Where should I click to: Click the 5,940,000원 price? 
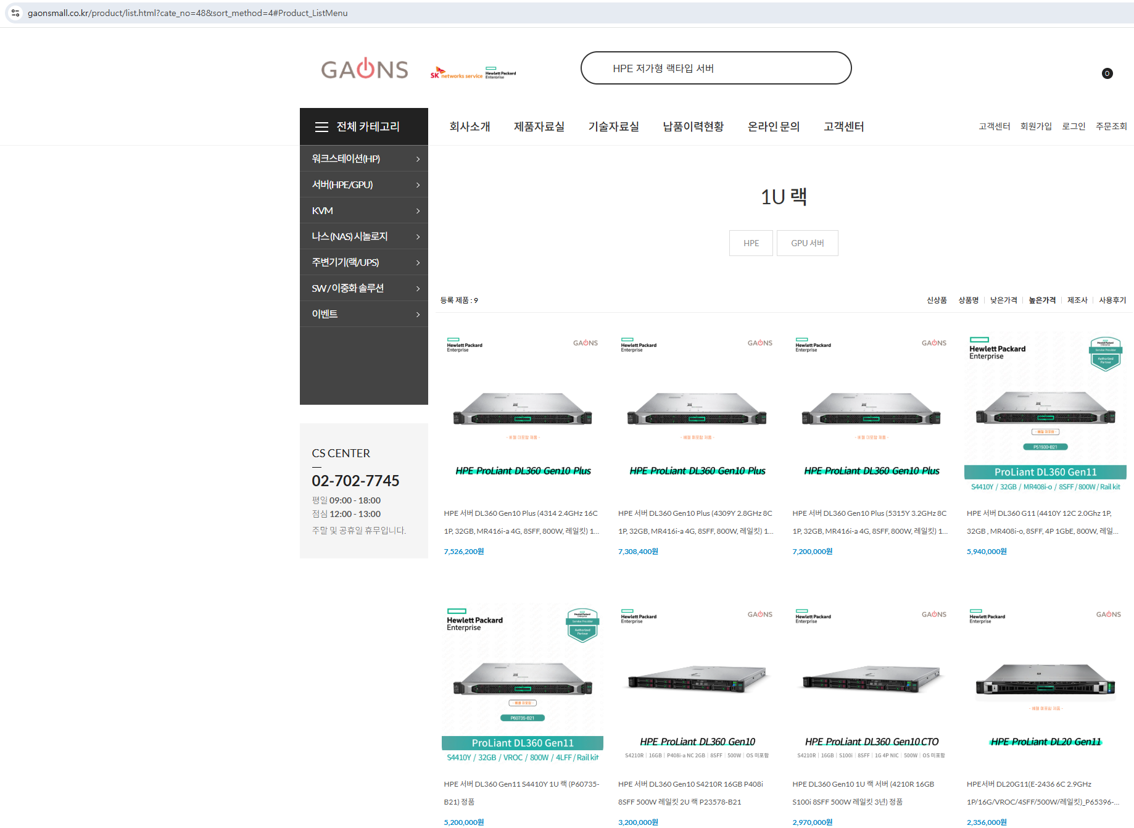[987, 552]
